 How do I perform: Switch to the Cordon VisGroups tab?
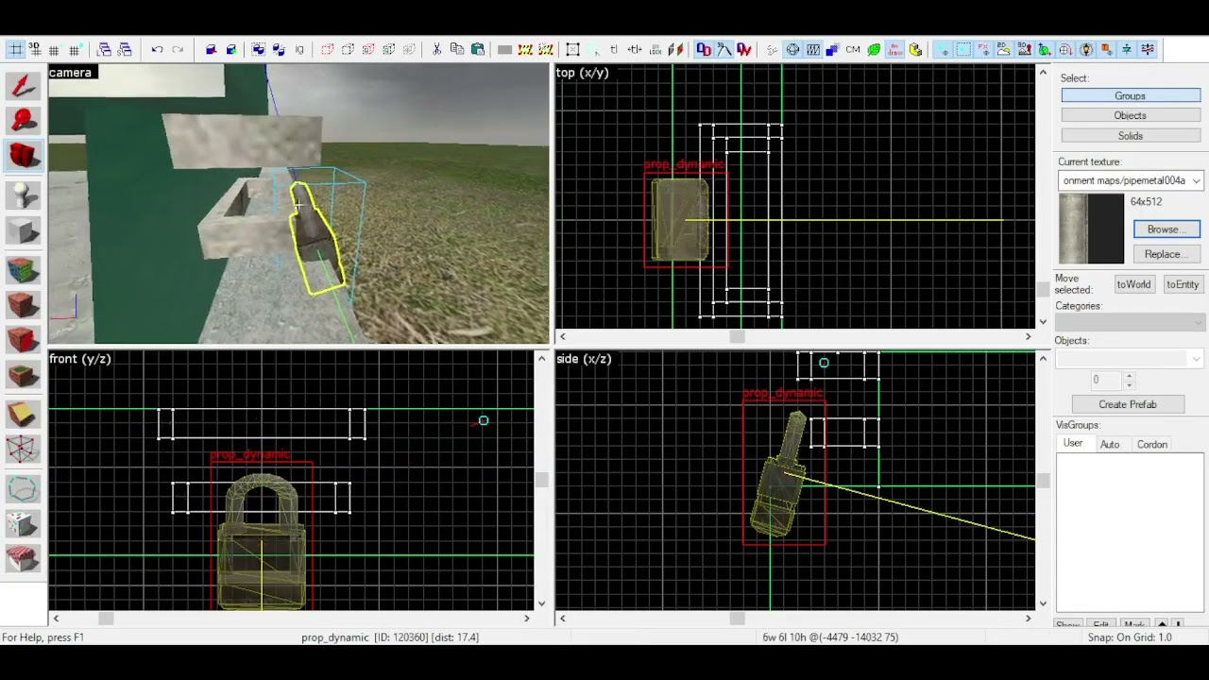coord(1152,445)
